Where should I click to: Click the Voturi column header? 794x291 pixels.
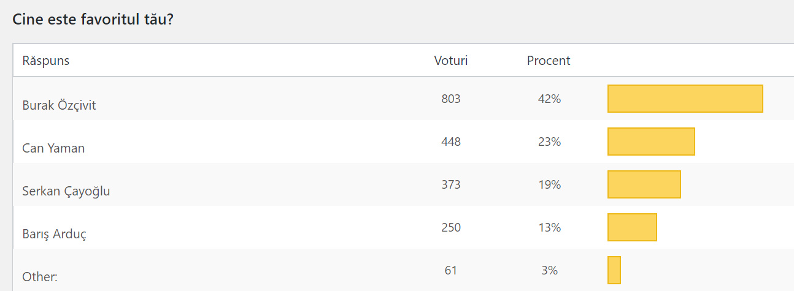tap(451, 61)
